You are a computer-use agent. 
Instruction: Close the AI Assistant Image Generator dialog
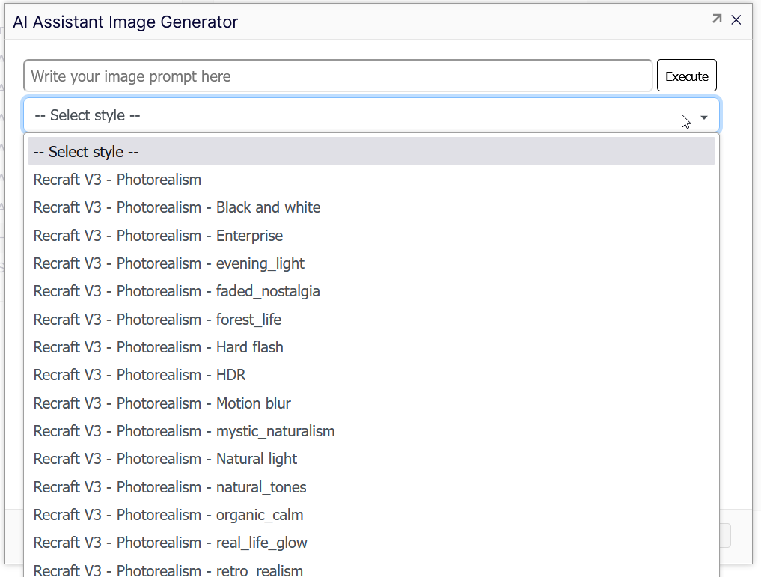736,20
